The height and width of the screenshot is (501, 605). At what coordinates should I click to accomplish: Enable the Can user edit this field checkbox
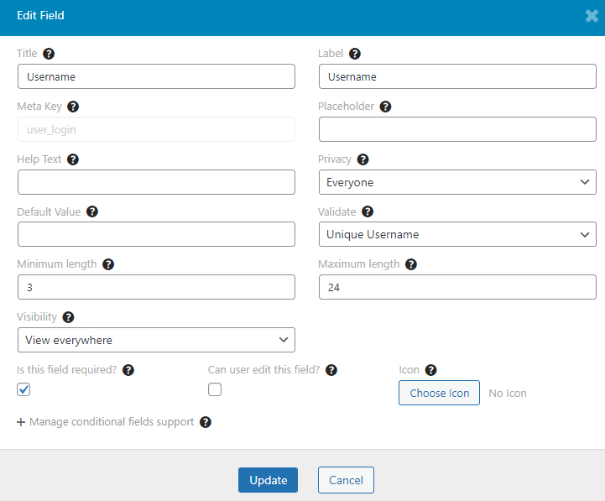click(215, 389)
